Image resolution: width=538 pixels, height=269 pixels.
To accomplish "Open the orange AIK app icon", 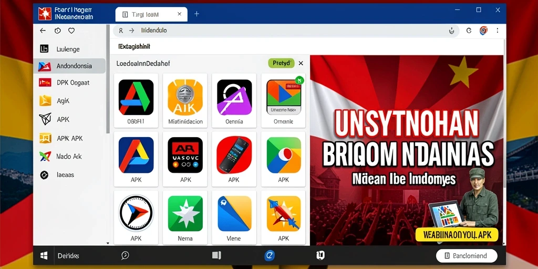I will click(x=185, y=97).
